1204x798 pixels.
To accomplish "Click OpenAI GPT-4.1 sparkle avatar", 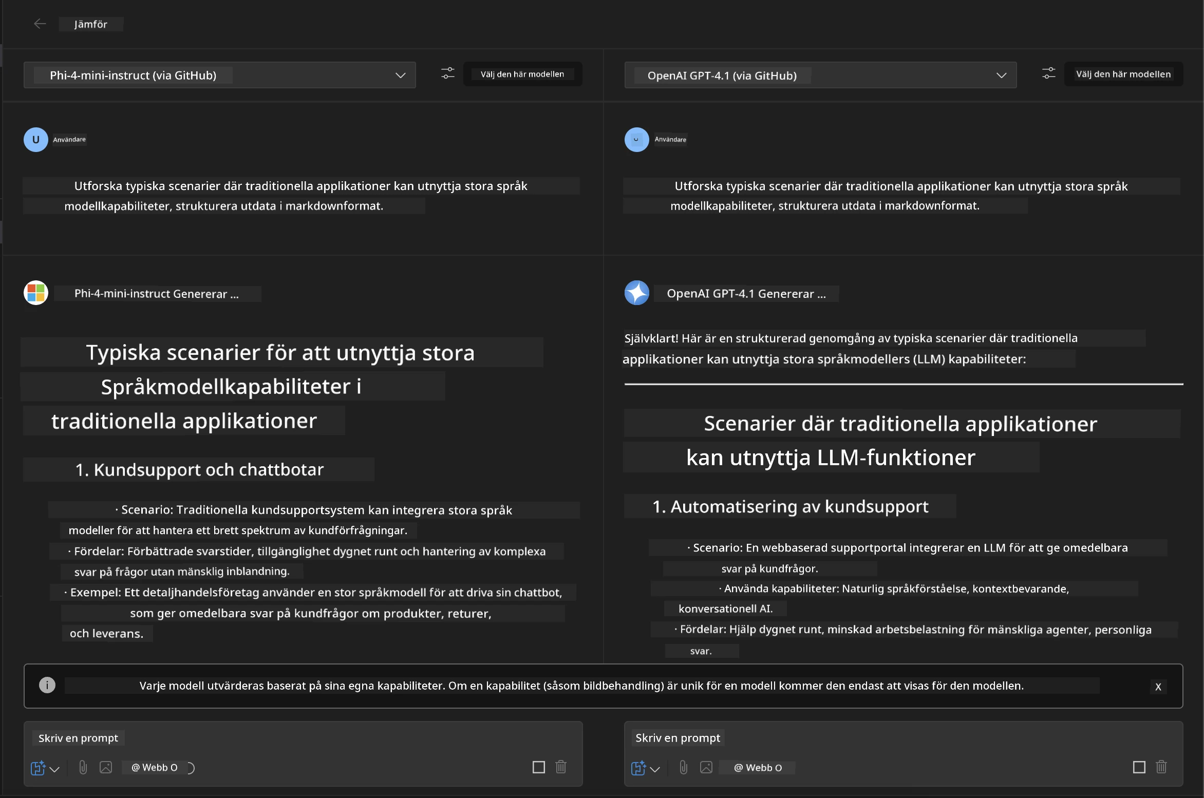I will [x=636, y=293].
